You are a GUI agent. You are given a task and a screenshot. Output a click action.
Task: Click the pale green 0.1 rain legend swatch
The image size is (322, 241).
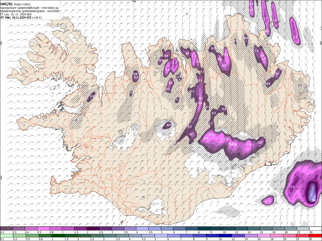click(7, 235)
